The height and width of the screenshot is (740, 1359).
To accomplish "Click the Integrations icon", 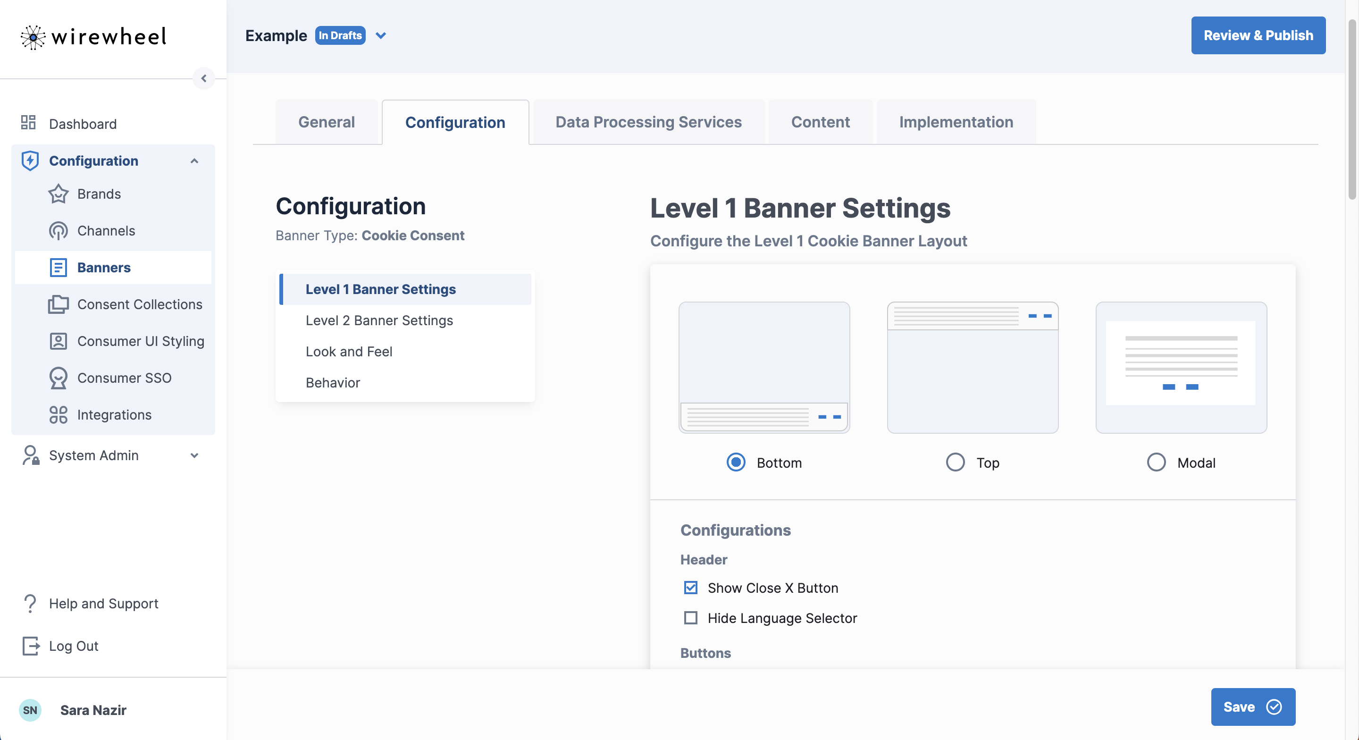I will (x=58, y=415).
